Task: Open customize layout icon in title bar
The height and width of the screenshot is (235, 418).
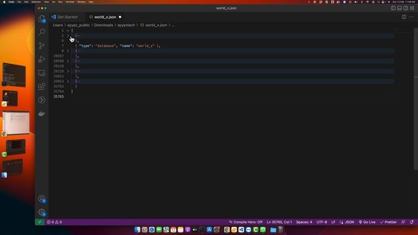Action: pyautogui.click(x=412, y=8)
